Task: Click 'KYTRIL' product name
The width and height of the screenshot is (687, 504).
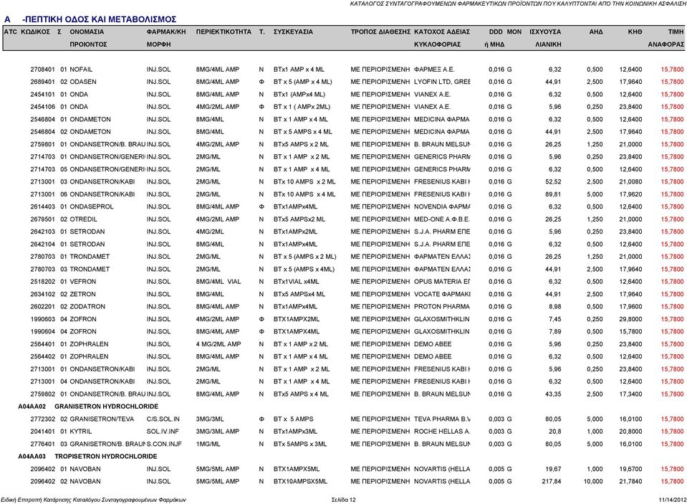Action: (81, 432)
